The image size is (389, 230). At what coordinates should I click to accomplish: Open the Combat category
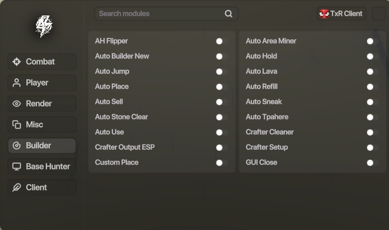click(42, 62)
